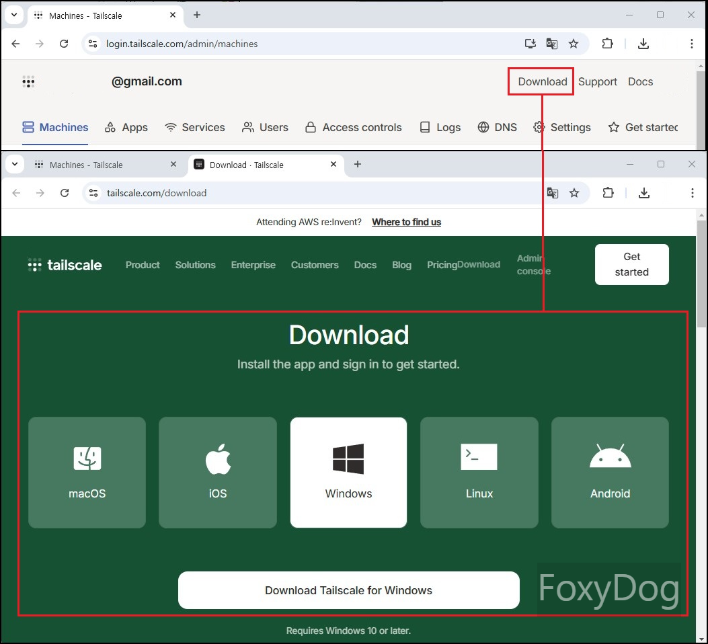Viewport: 708px width, 644px height.
Task: Open the Get started tab with star
Action: pos(643,127)
